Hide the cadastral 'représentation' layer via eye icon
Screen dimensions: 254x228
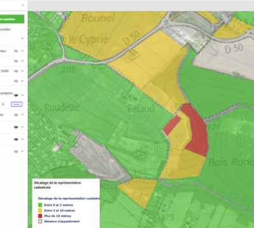pyautogui.click(x=16, y=96)
